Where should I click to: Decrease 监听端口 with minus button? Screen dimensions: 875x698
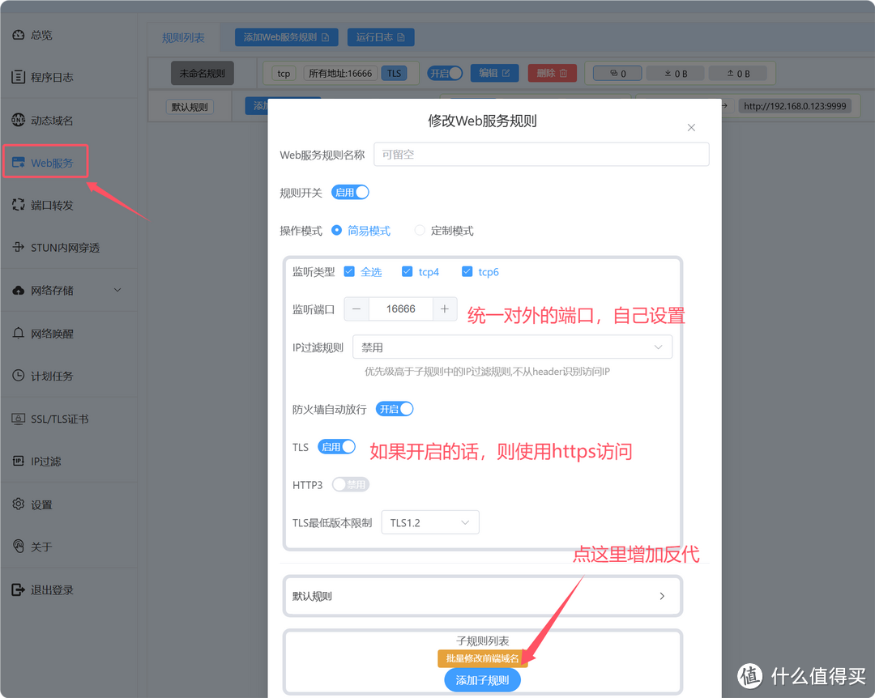(x=356, y=309)
